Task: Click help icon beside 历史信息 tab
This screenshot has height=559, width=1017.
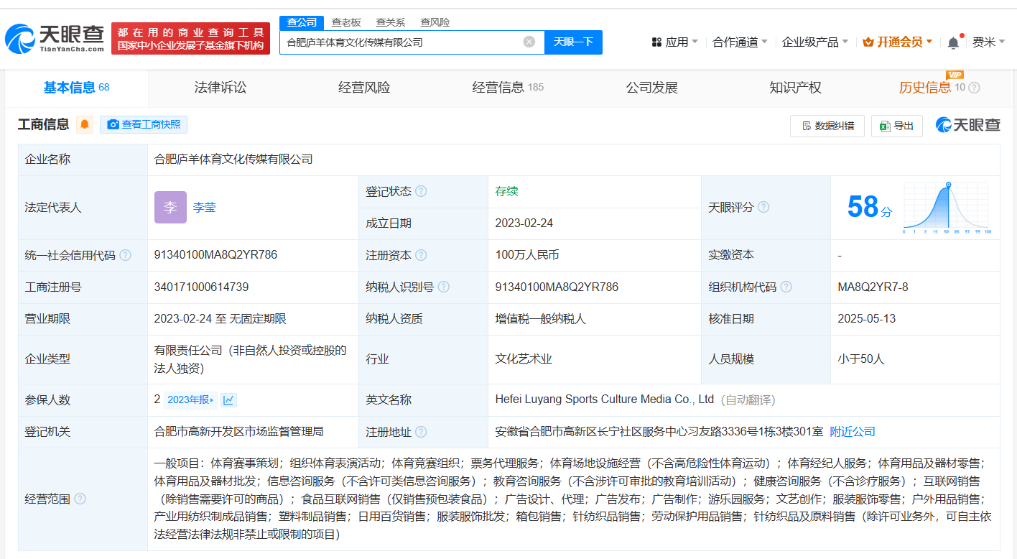Action: [974, 88]
